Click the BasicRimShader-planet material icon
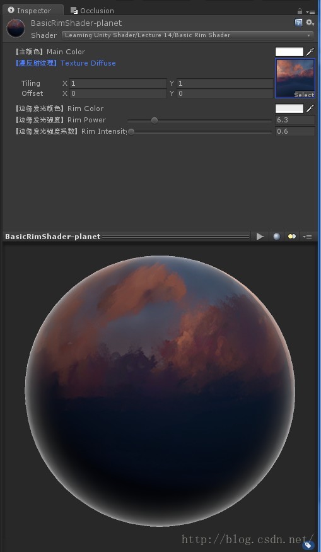The width and height of the screenshot is (321, 552). (x=16, y=28)
